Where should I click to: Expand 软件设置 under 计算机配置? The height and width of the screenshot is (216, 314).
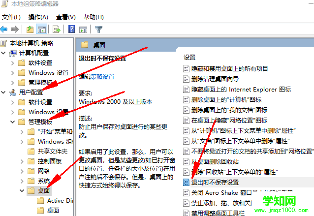pyautogui.click(x=13, y=63)
